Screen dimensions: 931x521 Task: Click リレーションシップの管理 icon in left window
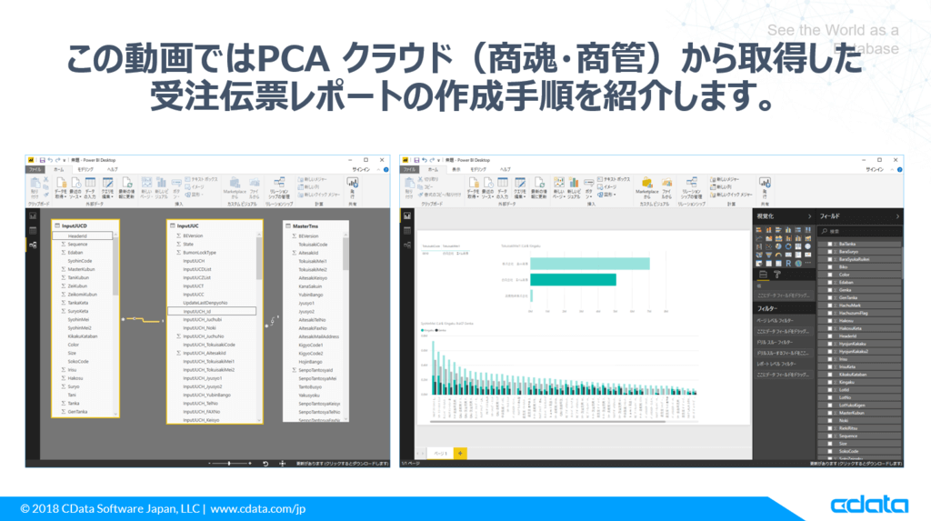click(x=279, y=187)
